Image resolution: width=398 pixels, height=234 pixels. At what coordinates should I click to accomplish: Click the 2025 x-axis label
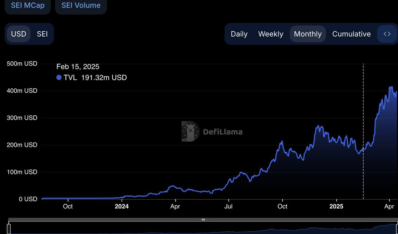337,206
